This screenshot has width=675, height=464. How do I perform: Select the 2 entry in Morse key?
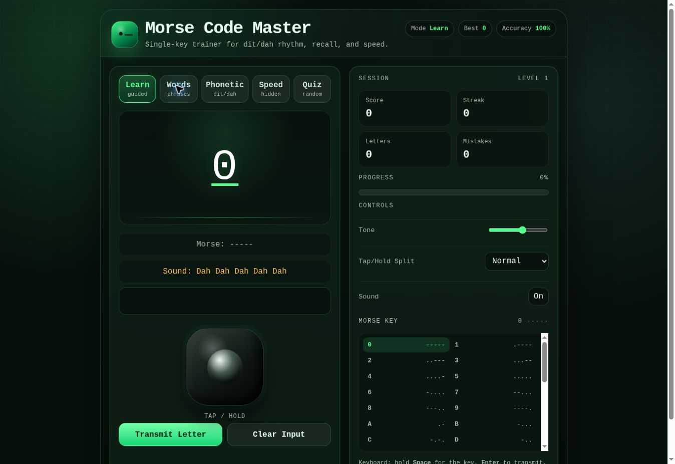coord(406,360)
